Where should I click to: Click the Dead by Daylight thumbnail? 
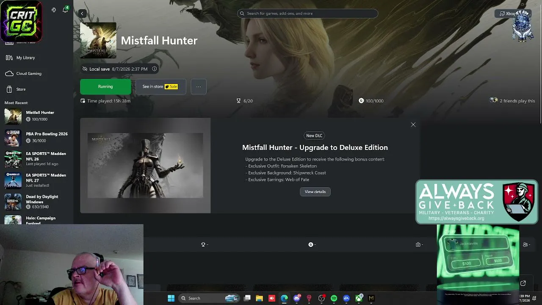click(x=13, y=202)
